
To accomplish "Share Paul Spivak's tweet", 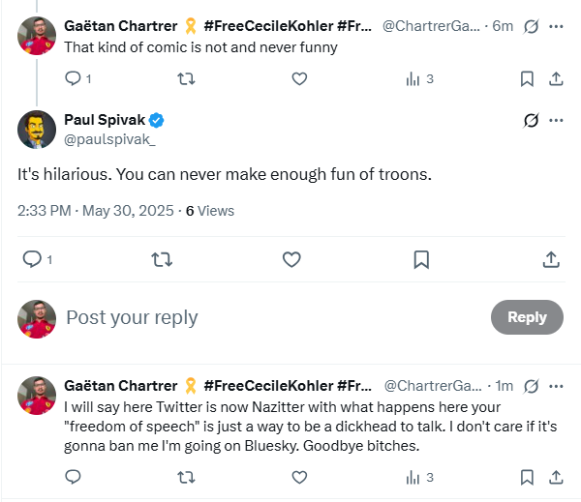I will (x=550, y=259).
